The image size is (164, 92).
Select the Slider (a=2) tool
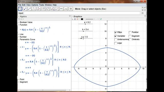tap(66, 9)
